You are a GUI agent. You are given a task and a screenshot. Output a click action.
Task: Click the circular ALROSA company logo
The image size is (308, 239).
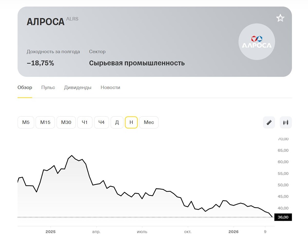(257, 41)
